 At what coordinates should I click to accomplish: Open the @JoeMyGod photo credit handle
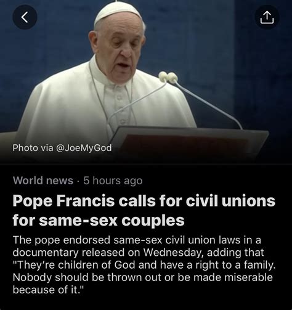[x=84, y=148]
